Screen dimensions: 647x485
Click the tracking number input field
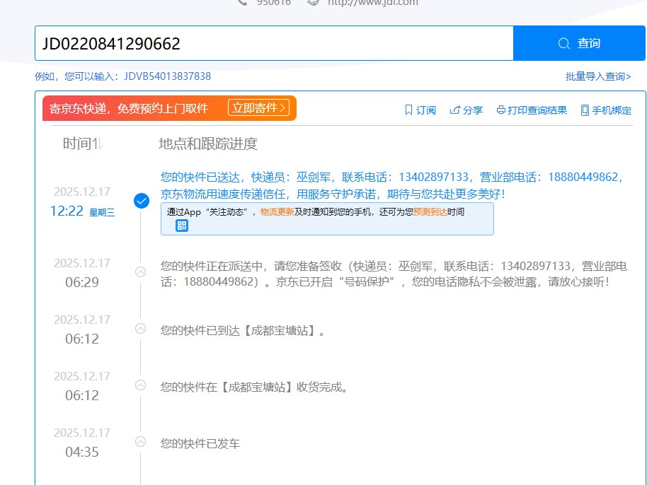tap(273, 44)
